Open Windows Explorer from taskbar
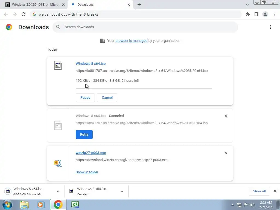 pyautogui.click(x=24, y=205)
